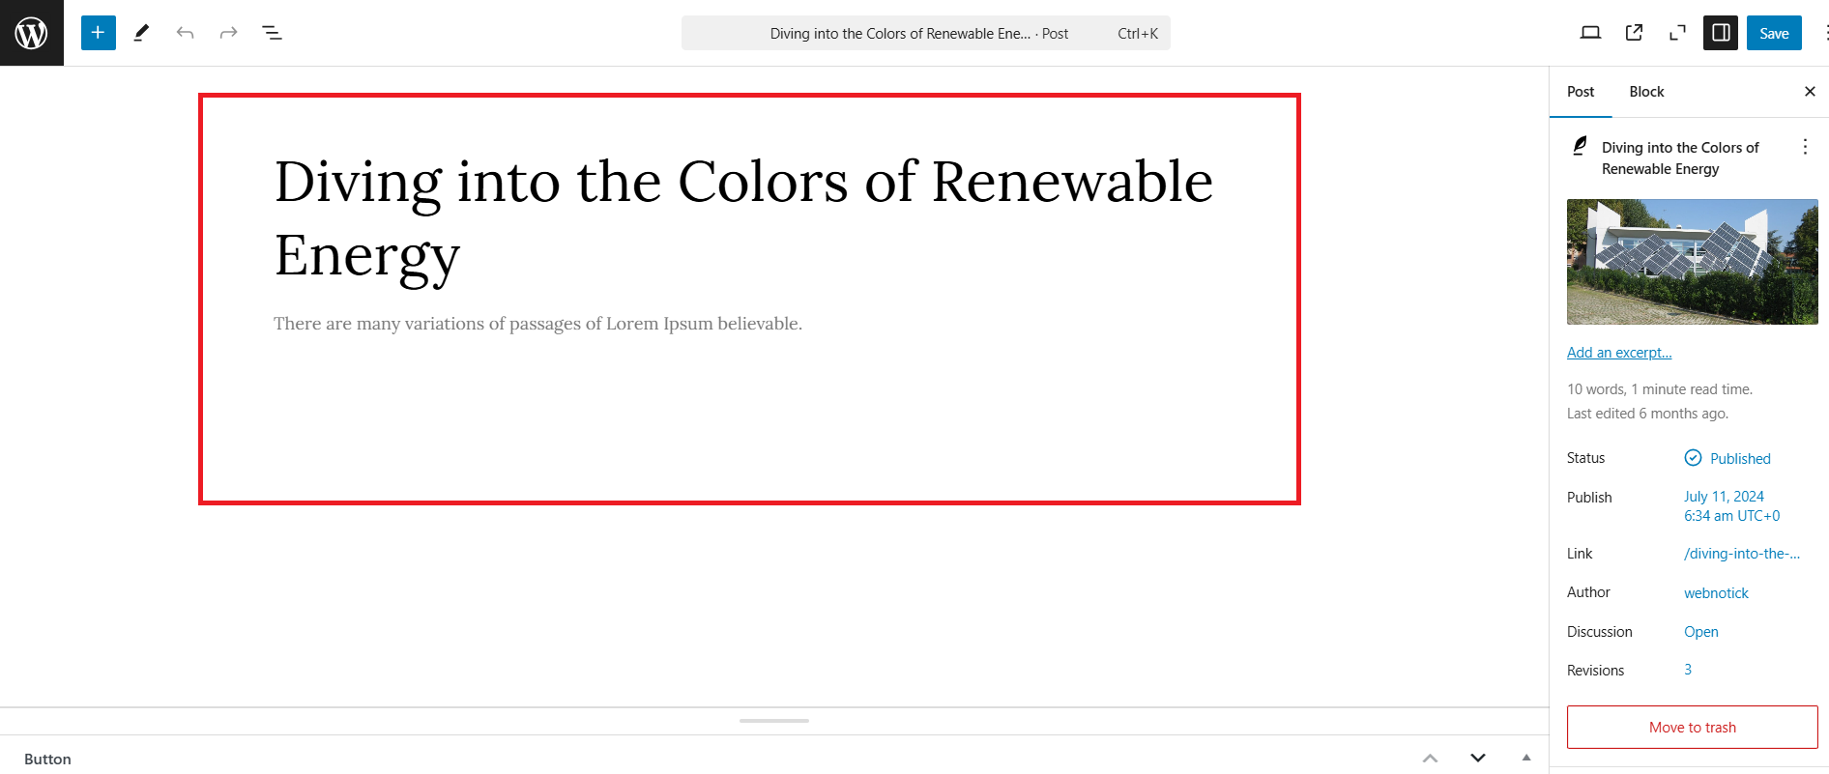Open revisions count 3
1829x774 pixels.
[x=1688, y=670]
